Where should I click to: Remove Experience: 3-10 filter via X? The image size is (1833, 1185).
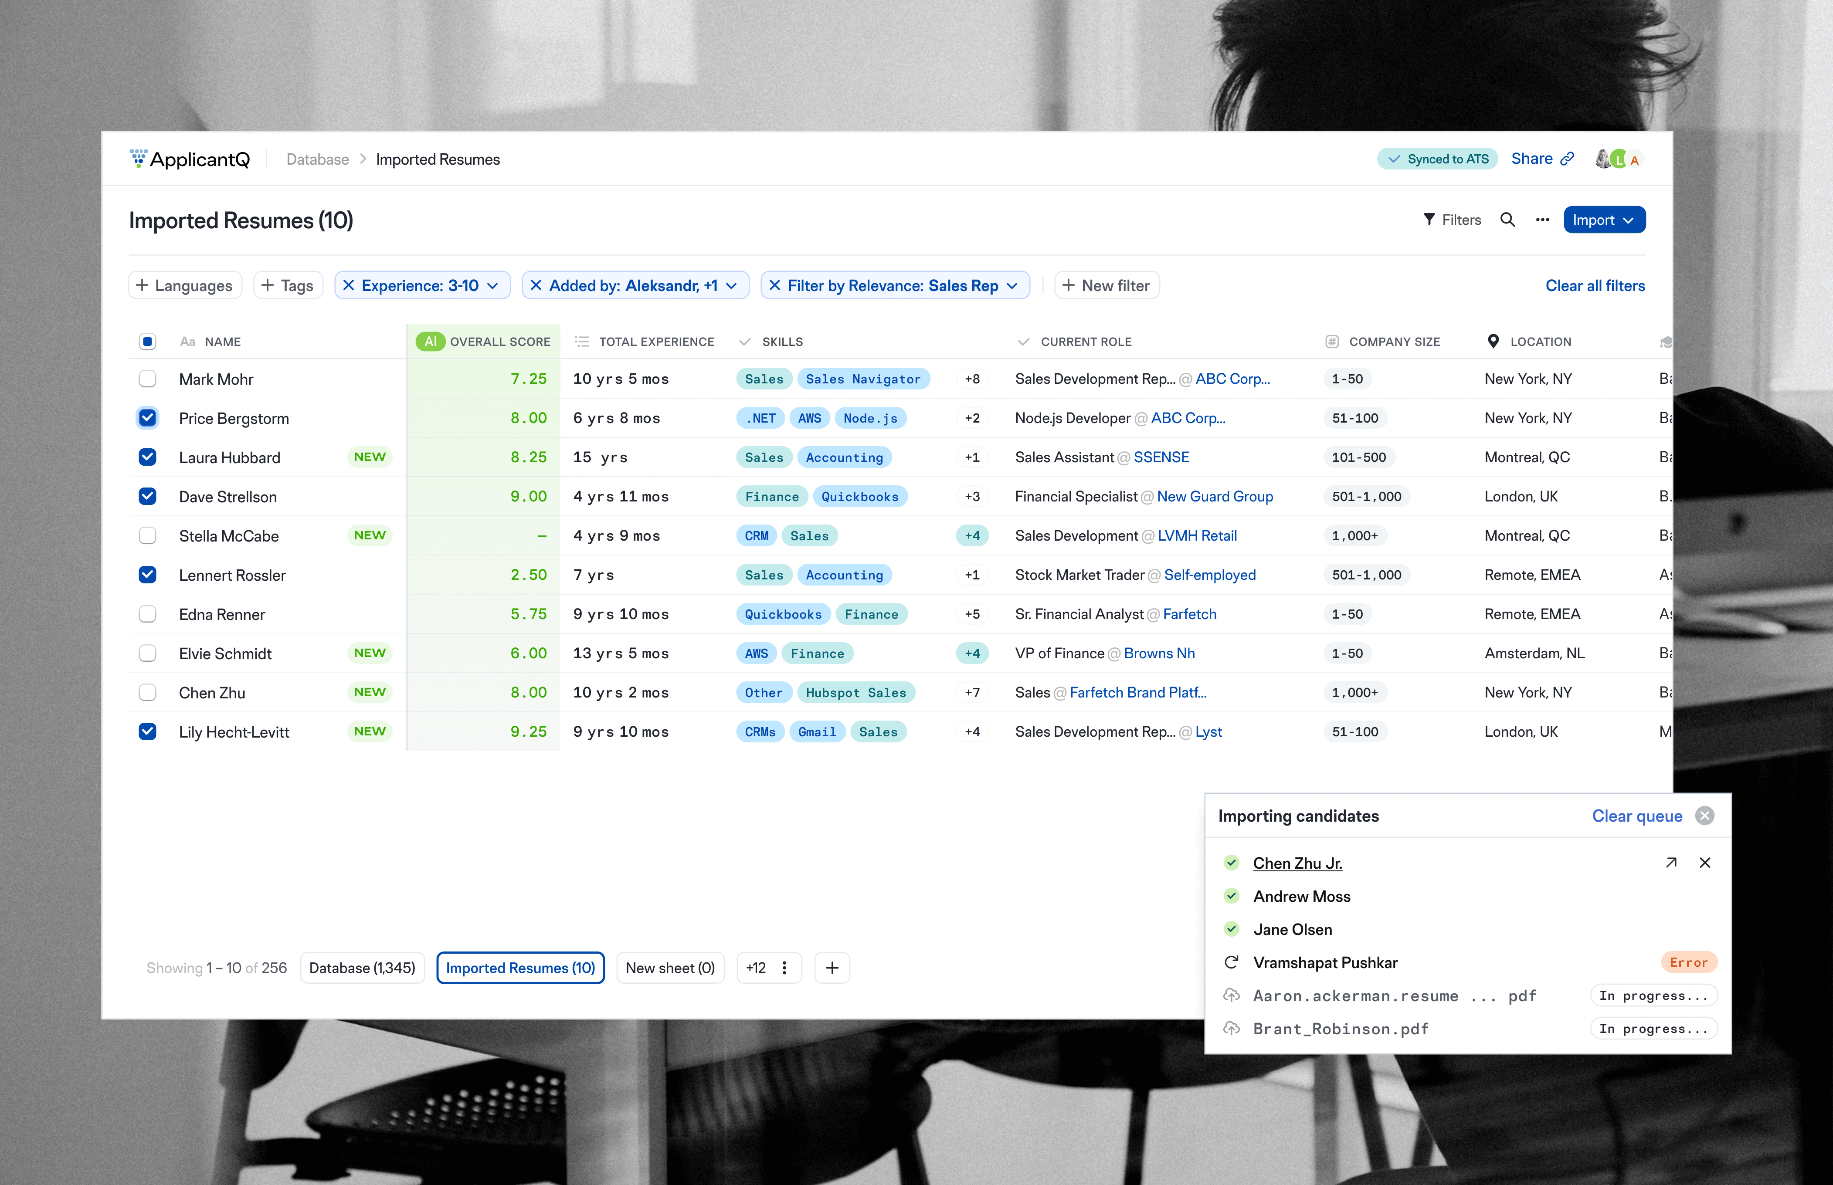tap(349, 285)
